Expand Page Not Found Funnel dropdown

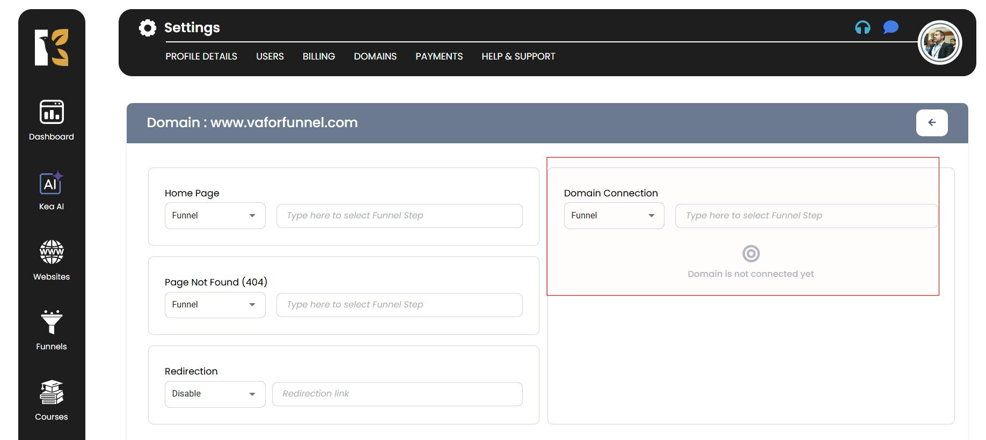click(215, 305)
